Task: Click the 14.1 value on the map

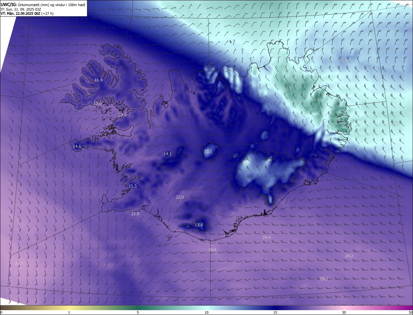Action: [x=167, y=154]
